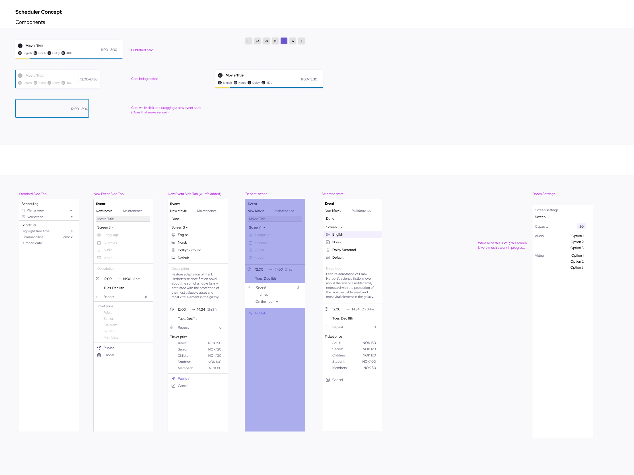
Task: Click the New event icon in Scheduling
Action: (x=23, y=217)
